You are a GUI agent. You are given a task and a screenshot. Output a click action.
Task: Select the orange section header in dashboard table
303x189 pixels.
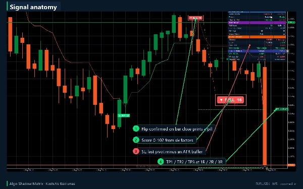click(x=257, y=37)
